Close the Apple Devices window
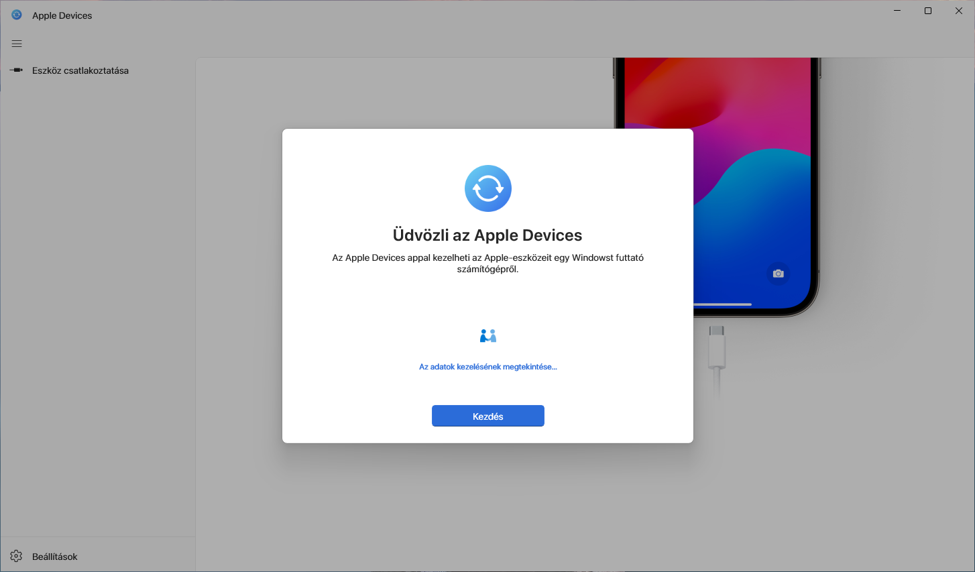This screenshot has width=975, height=572. (959, 11)
